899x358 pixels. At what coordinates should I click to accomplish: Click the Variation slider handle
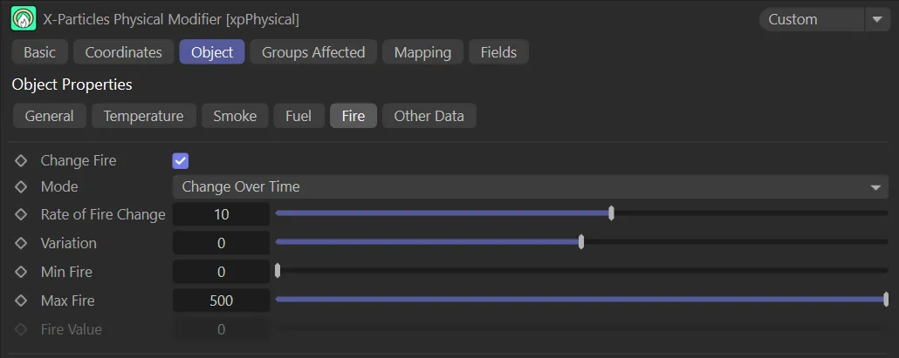click(x=581, y=242)
